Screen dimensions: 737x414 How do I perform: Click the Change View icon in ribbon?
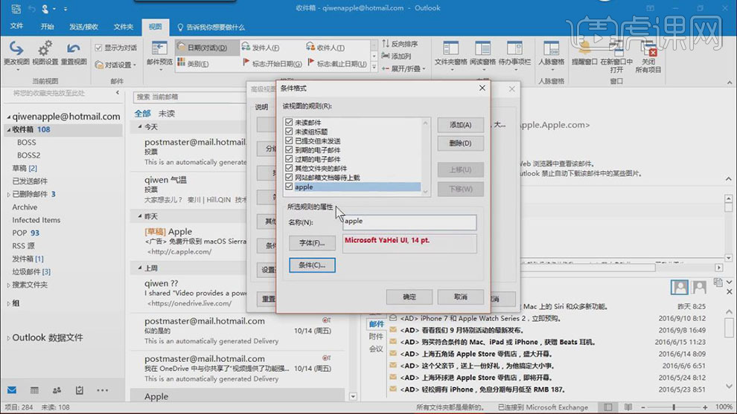click(x=16, y=48)
